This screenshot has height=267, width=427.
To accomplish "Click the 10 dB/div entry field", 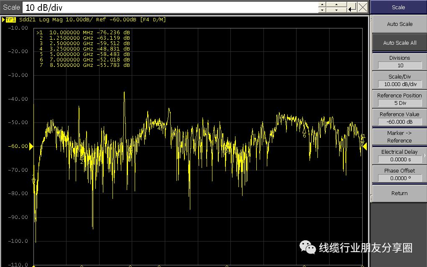I will [x=170, y=8].
